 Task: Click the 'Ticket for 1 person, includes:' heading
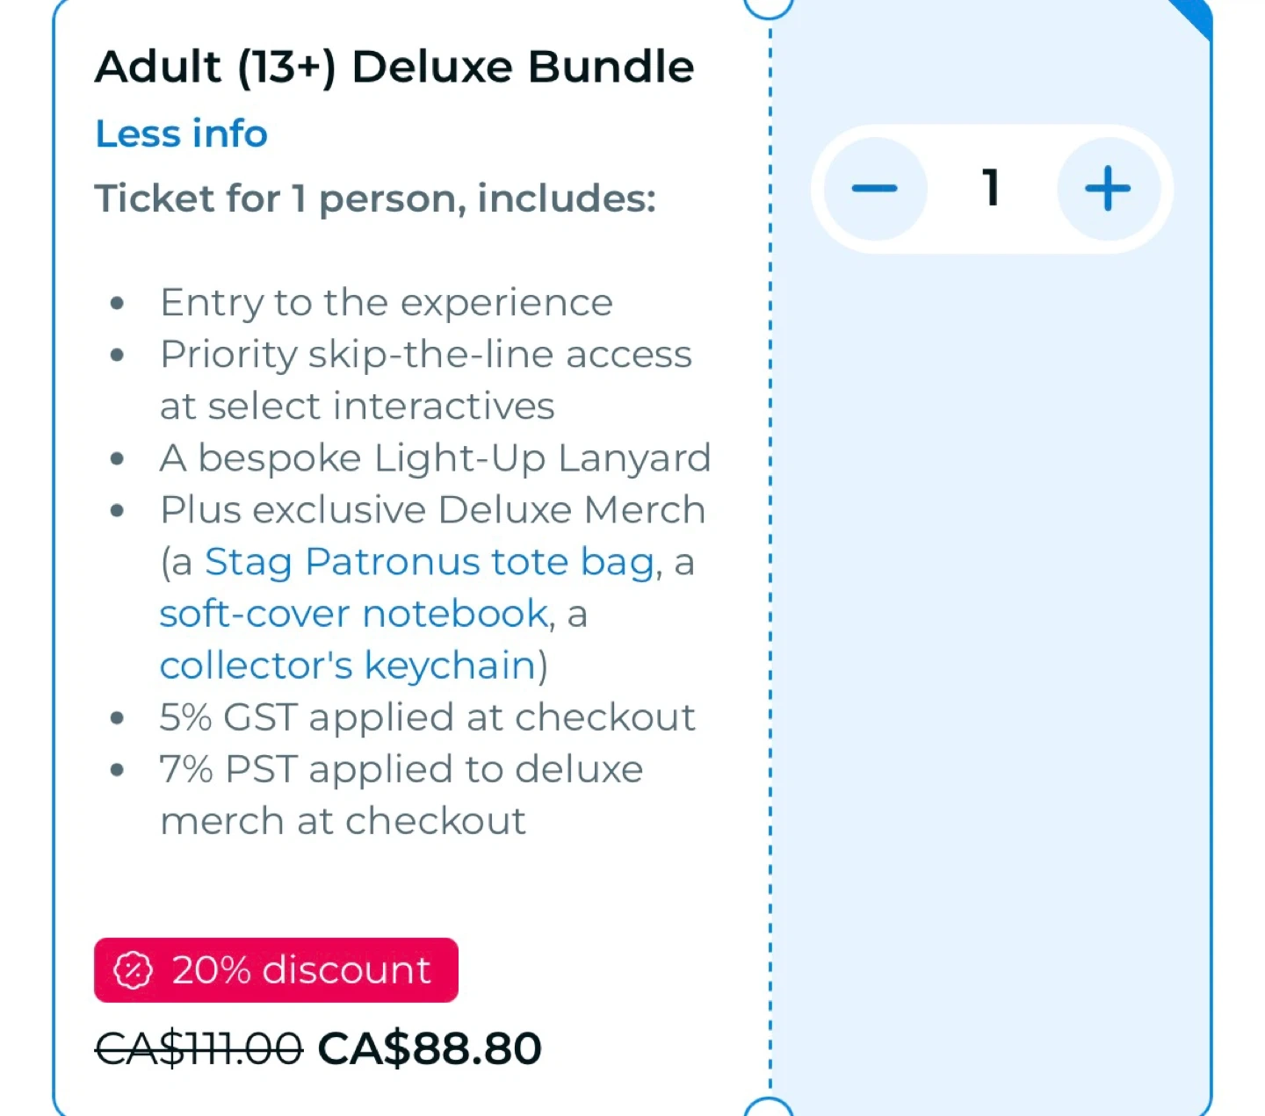[375, 198]
